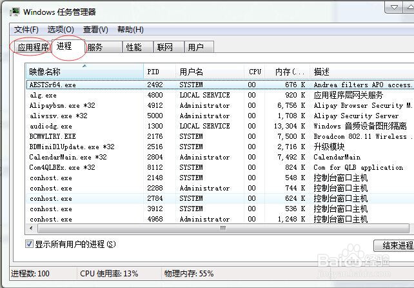This screenshot has width=414, height=288.
Task: Select conhost.exe with PID 4968
Action: [220, 219]
